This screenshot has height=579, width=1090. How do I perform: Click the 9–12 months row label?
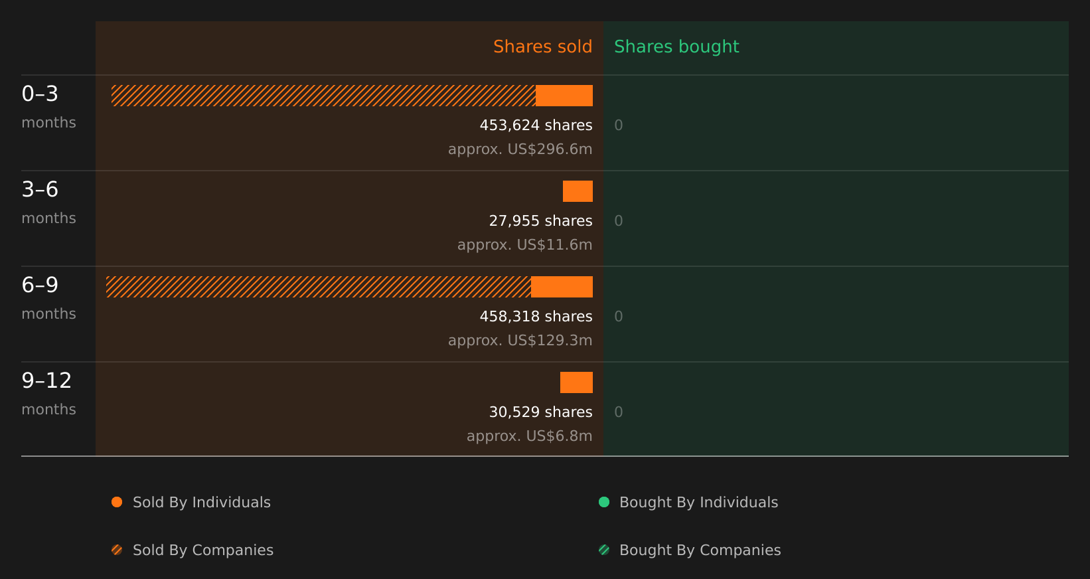(48, 394)
